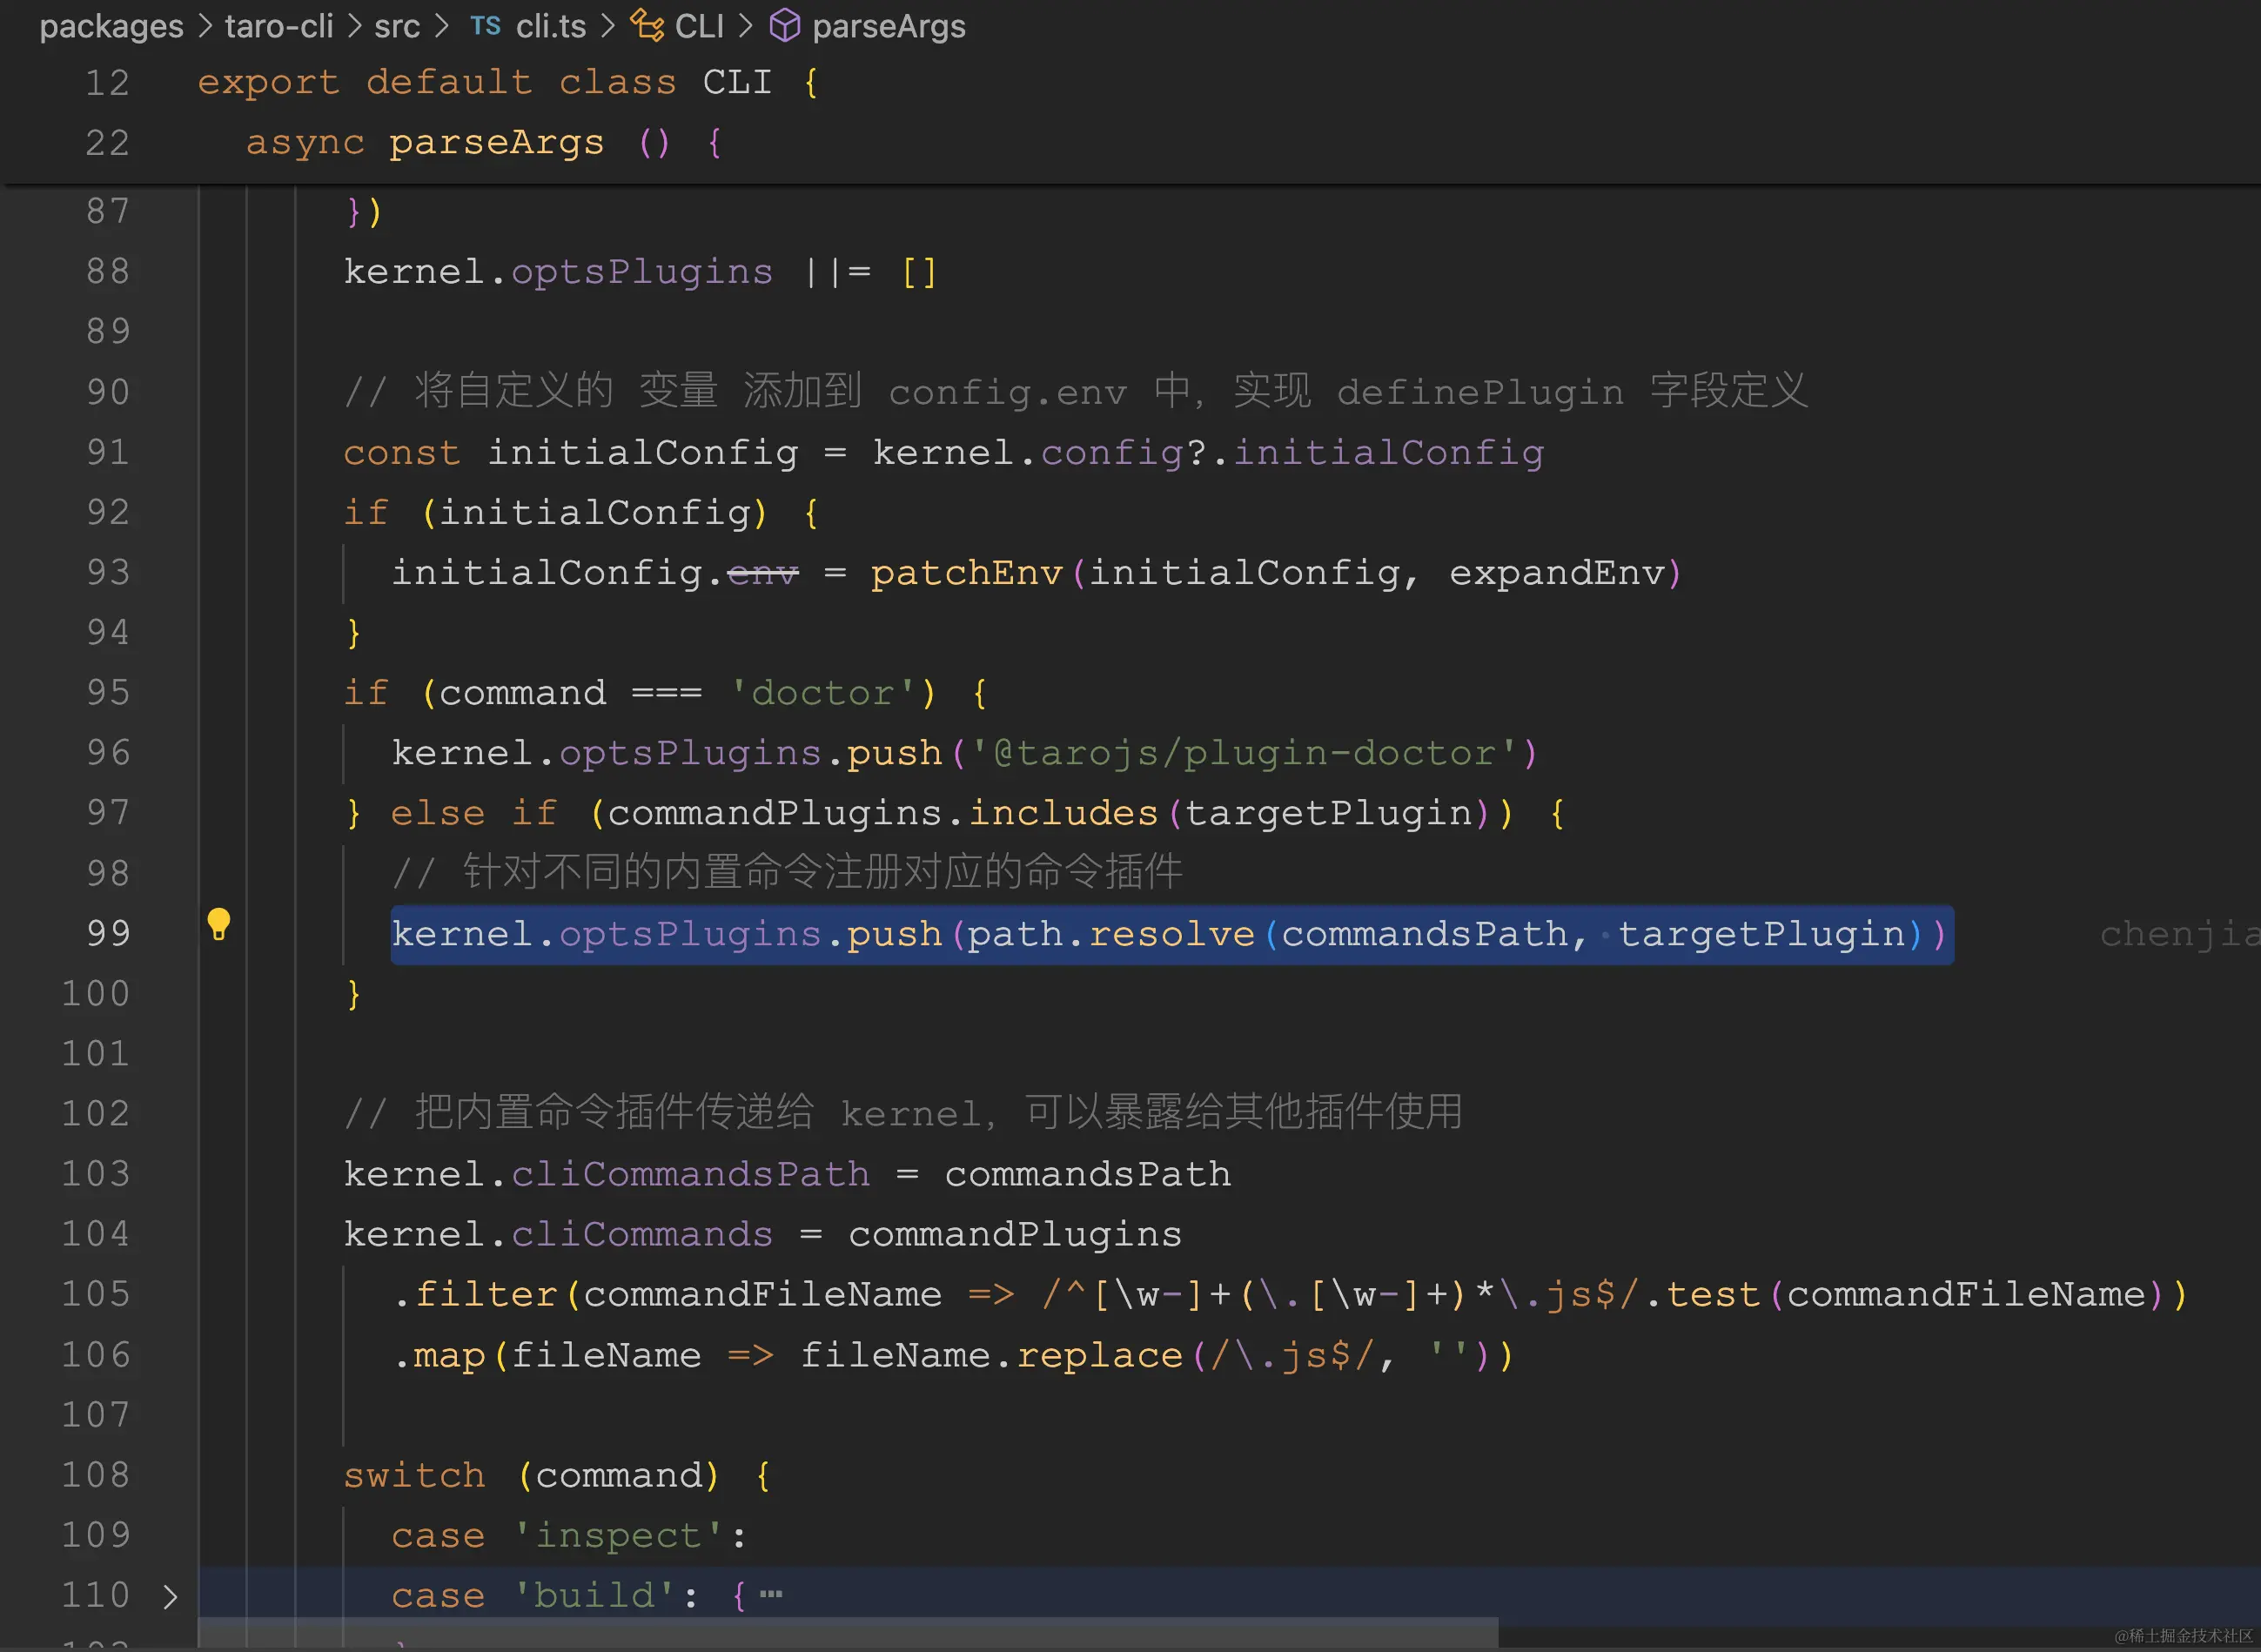Click the deprecated 'env' property on line 93
2261x1652 pixels.
coord(762,573)
